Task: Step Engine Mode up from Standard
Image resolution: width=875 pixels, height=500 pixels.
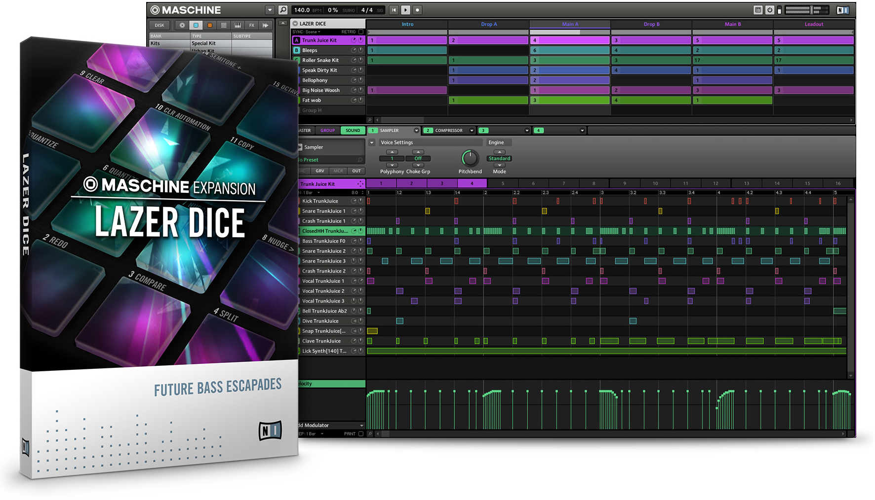Action: [499, 152]
